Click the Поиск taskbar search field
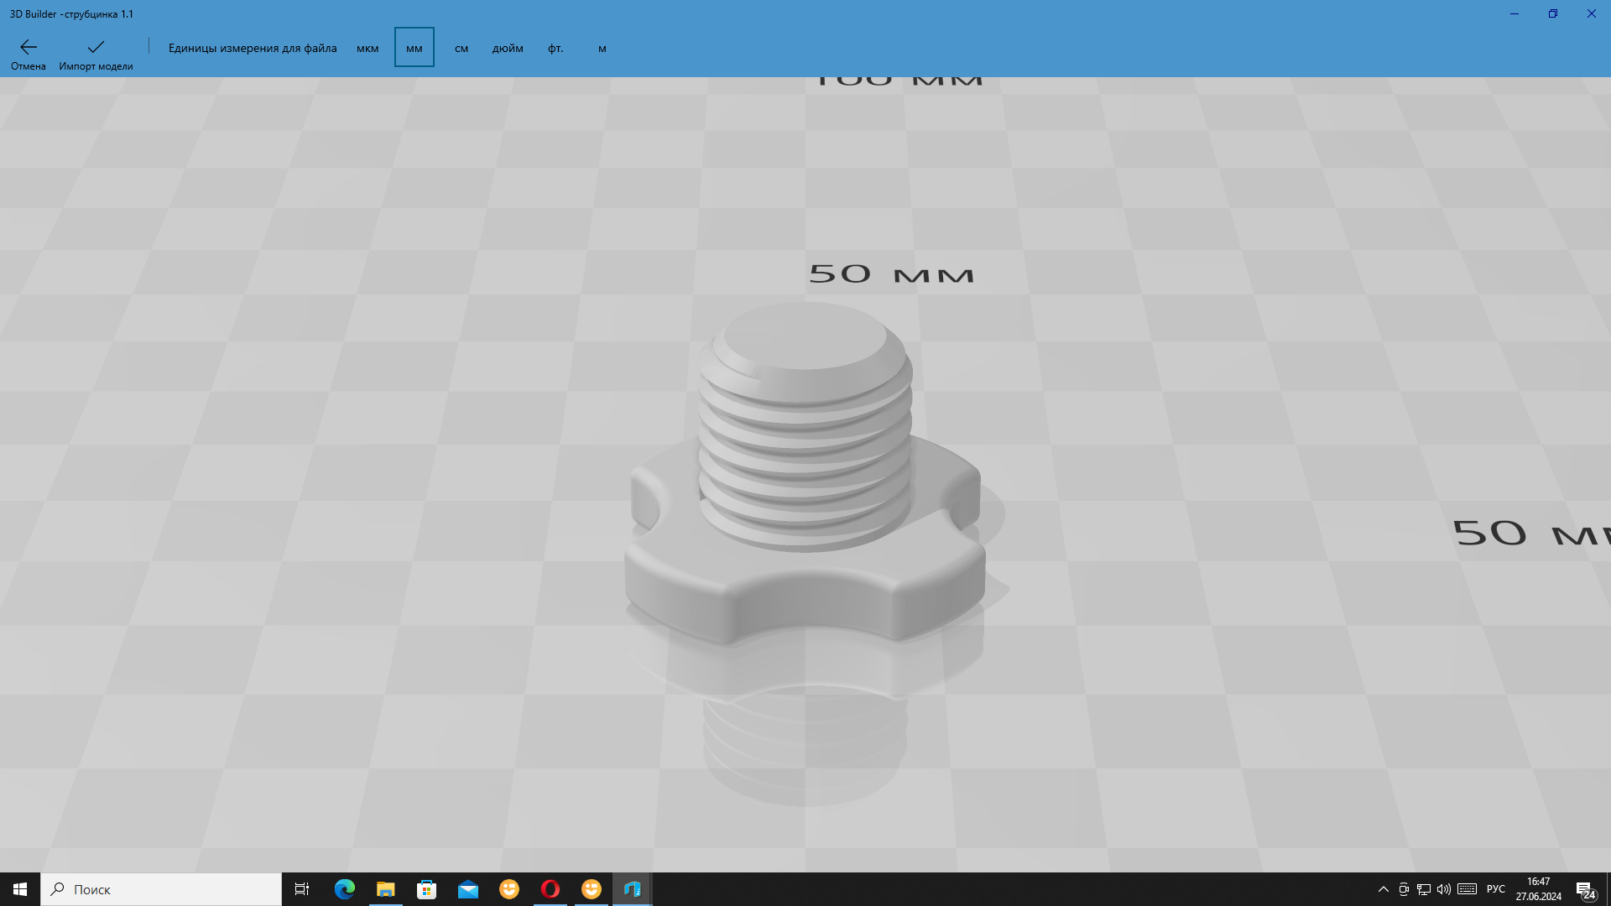 click(x=161, y=889)
